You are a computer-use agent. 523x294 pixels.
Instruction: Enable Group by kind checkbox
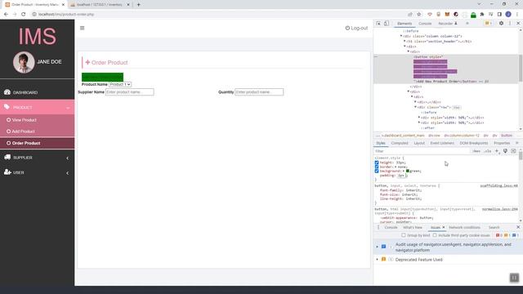404,235
